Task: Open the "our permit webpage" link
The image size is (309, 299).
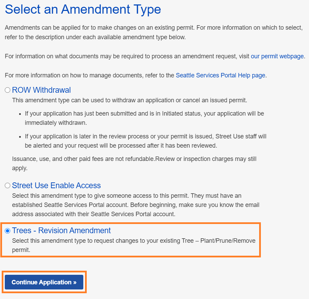Action: click(x=277, y=56)
